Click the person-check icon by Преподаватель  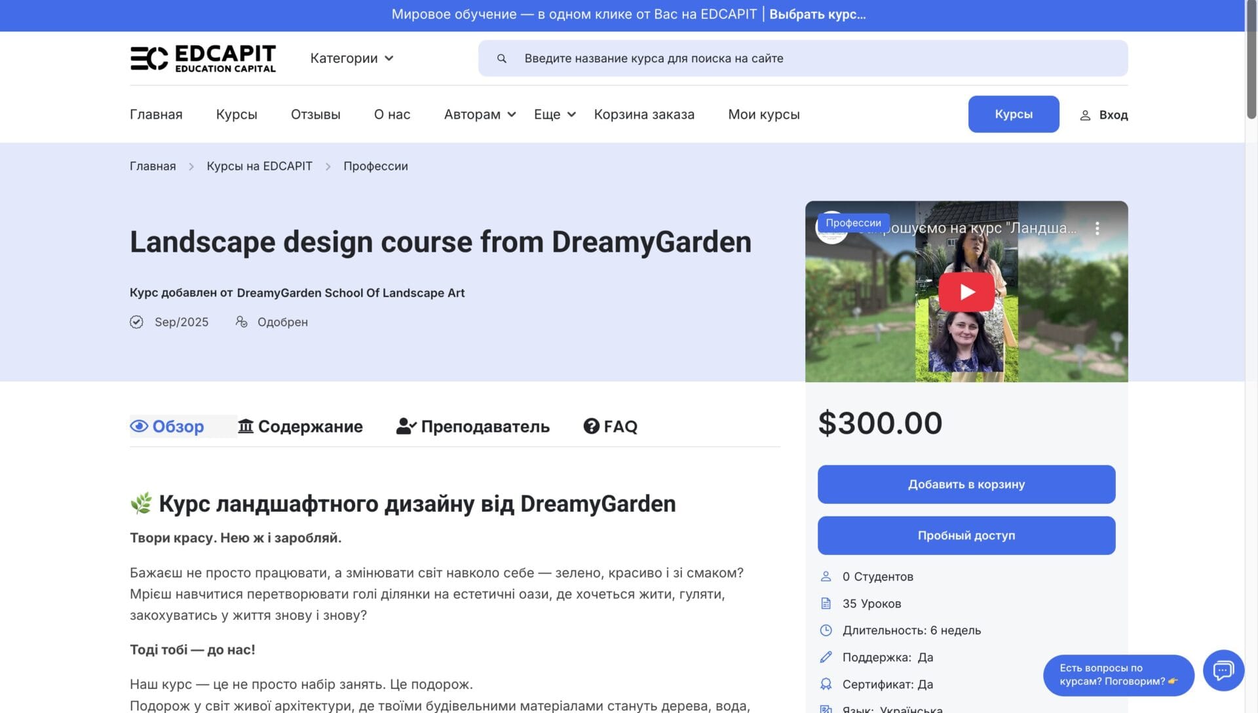tap(406, 427)
